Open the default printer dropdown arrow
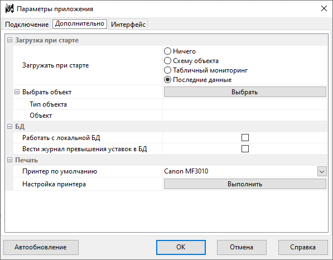This screenshot has height=260, width=333. point(322,171)
